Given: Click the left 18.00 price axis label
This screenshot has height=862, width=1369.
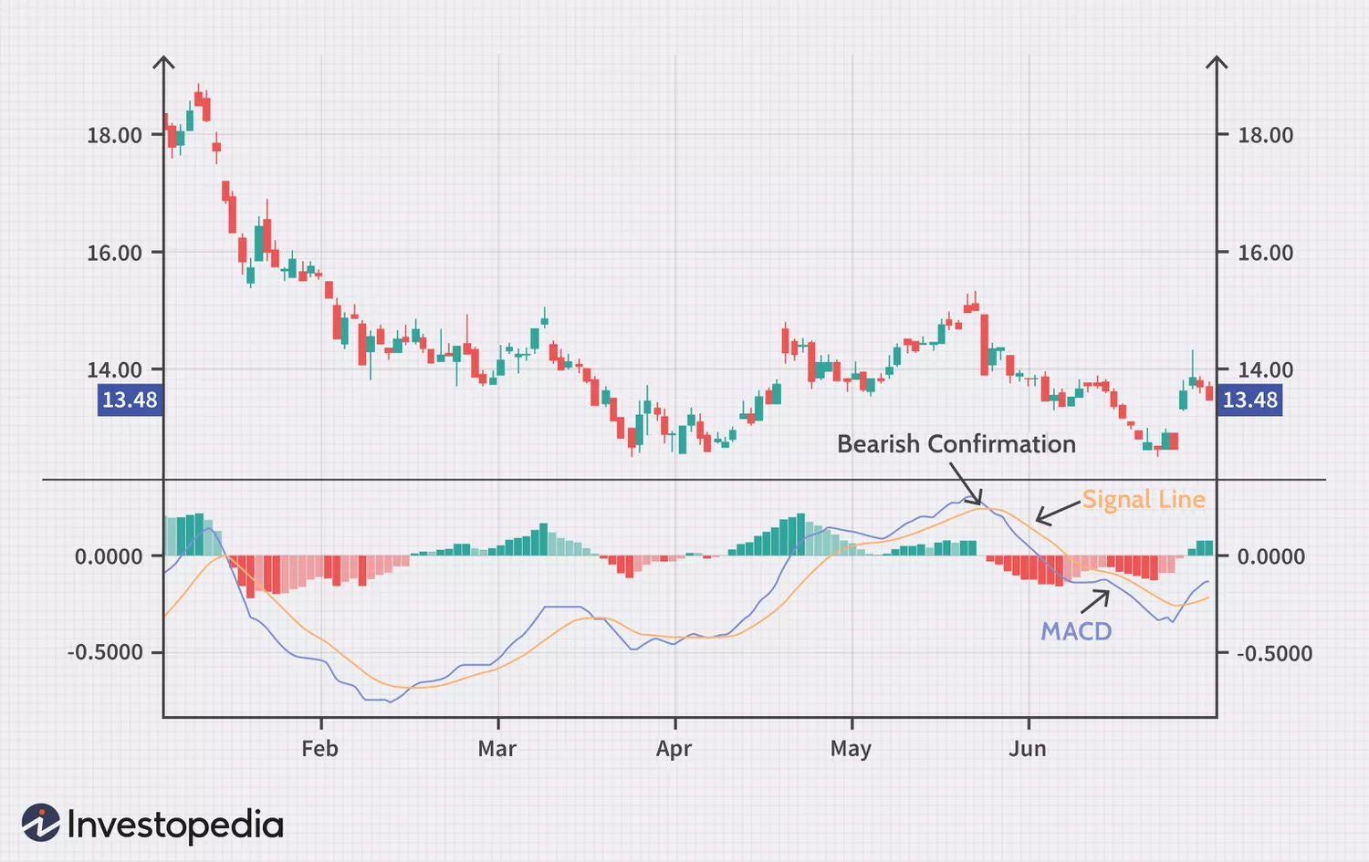Looking at the screenshot, I should pyautogui.click(x=114, y=135).
